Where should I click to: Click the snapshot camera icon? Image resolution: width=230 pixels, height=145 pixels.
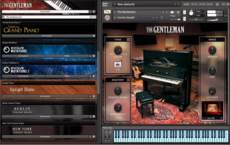click(x=172, y=12)
